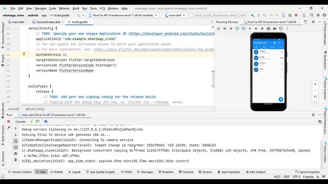The image size is (328, 184).
Task: Open the Refactor menu
Action: tap(64, 8)
